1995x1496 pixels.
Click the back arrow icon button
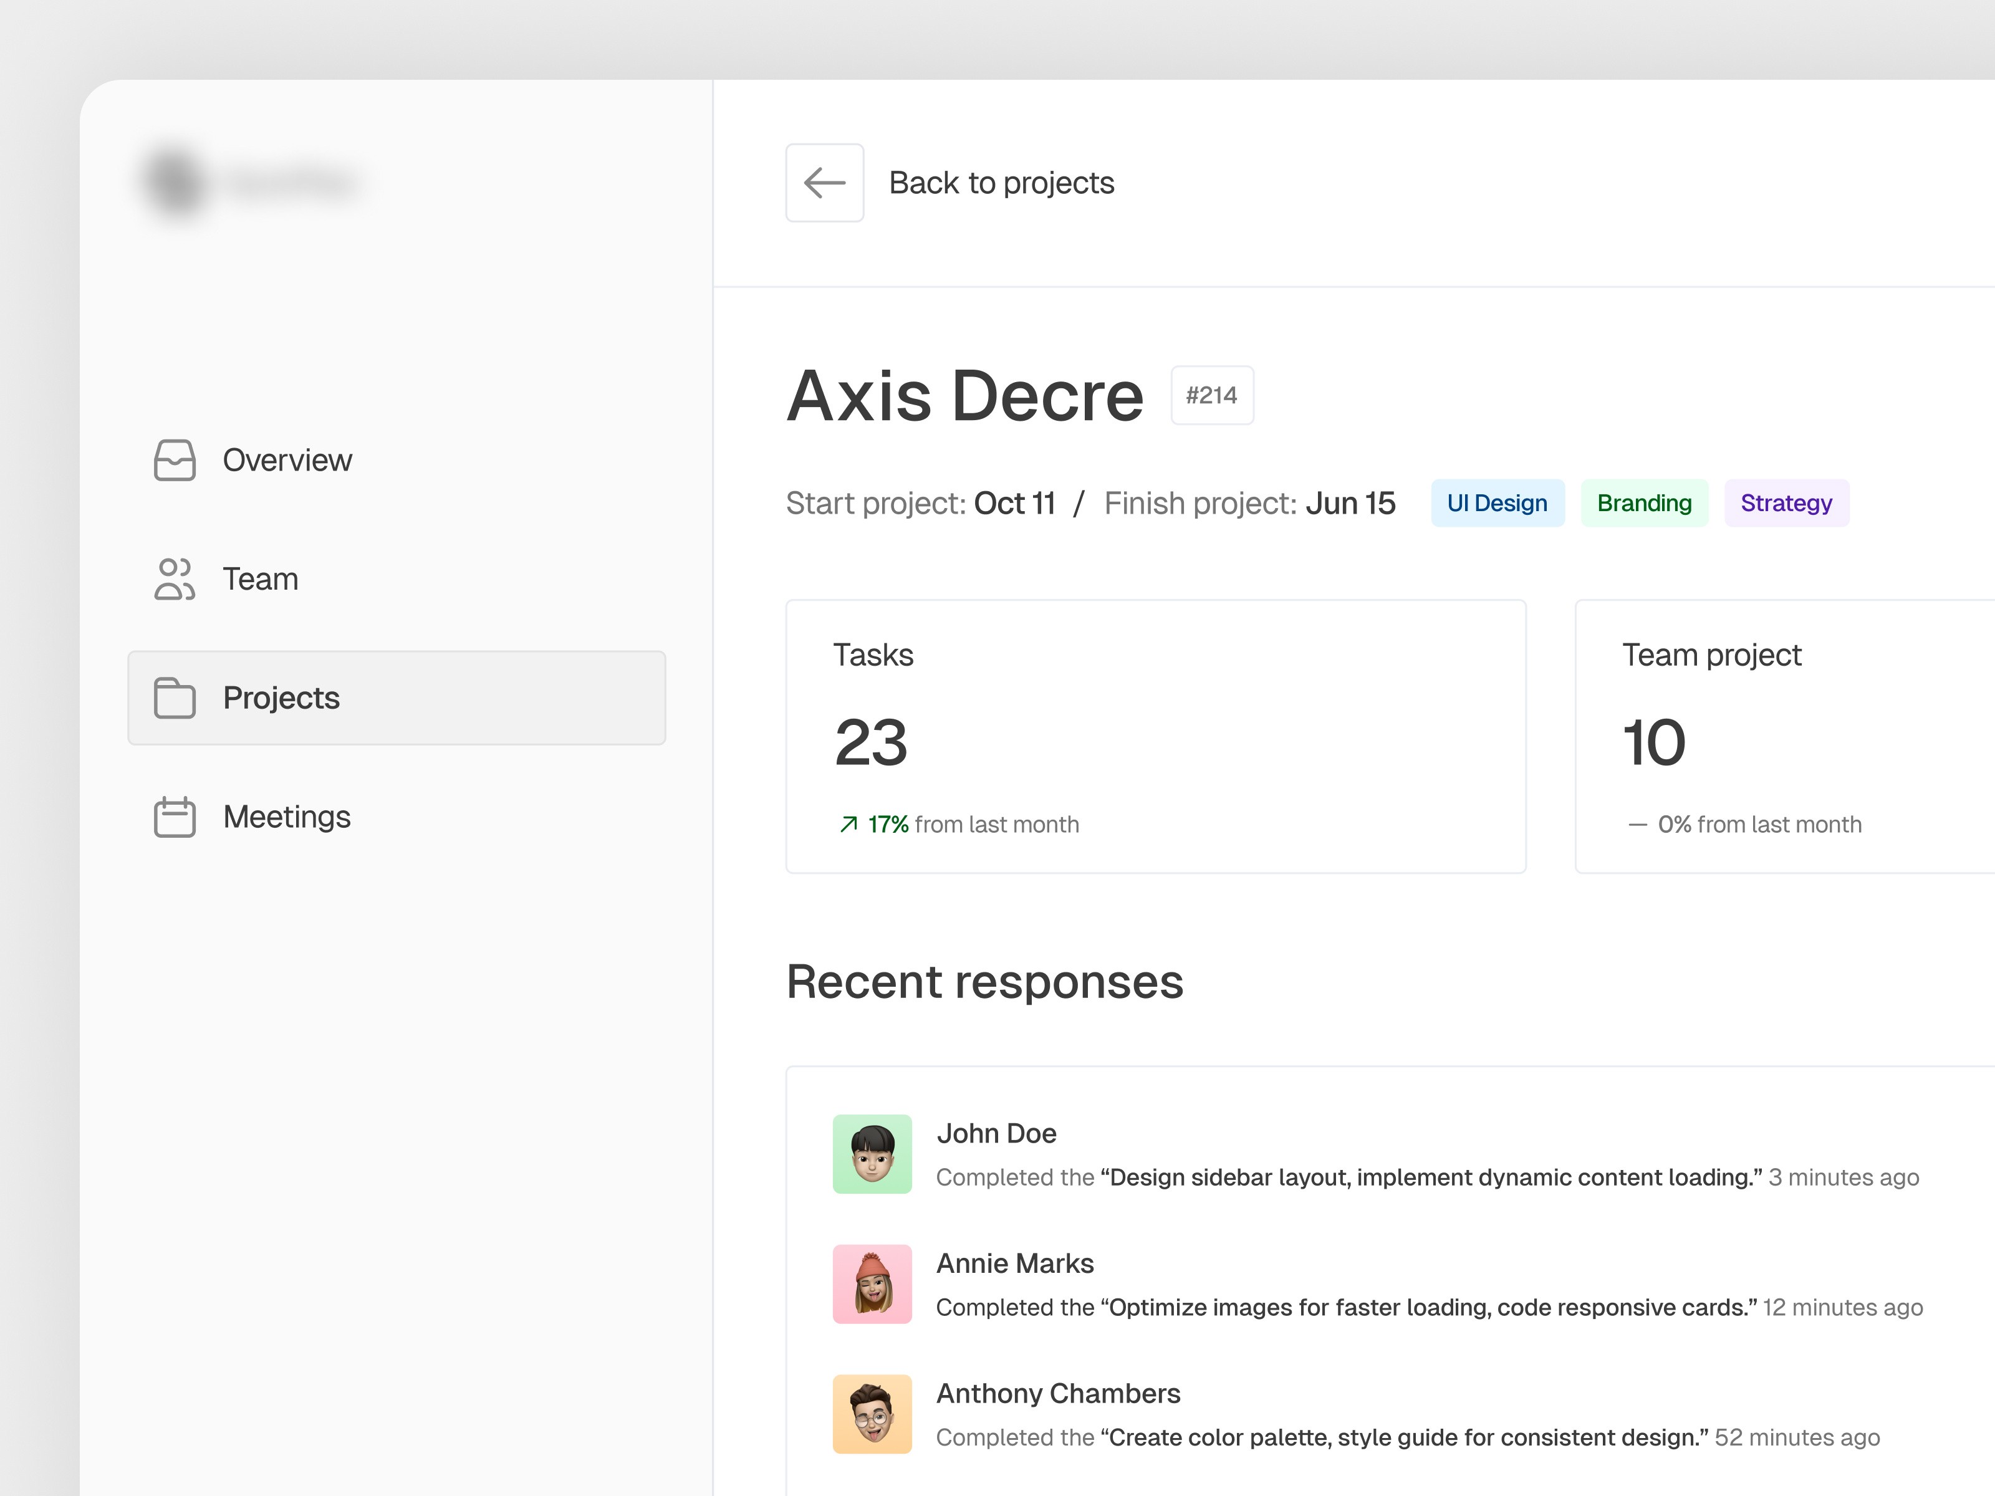[x=824, y=183]
